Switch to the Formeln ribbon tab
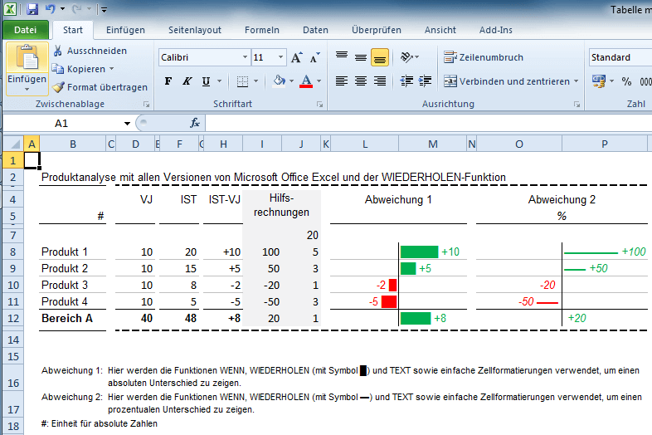 click(x=261, y=30)
